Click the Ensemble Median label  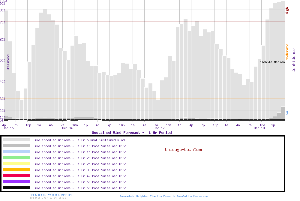[x=271, y=62]
